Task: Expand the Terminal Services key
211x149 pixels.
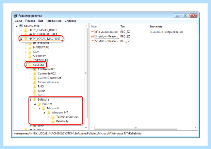Action: tap(49, 117)
